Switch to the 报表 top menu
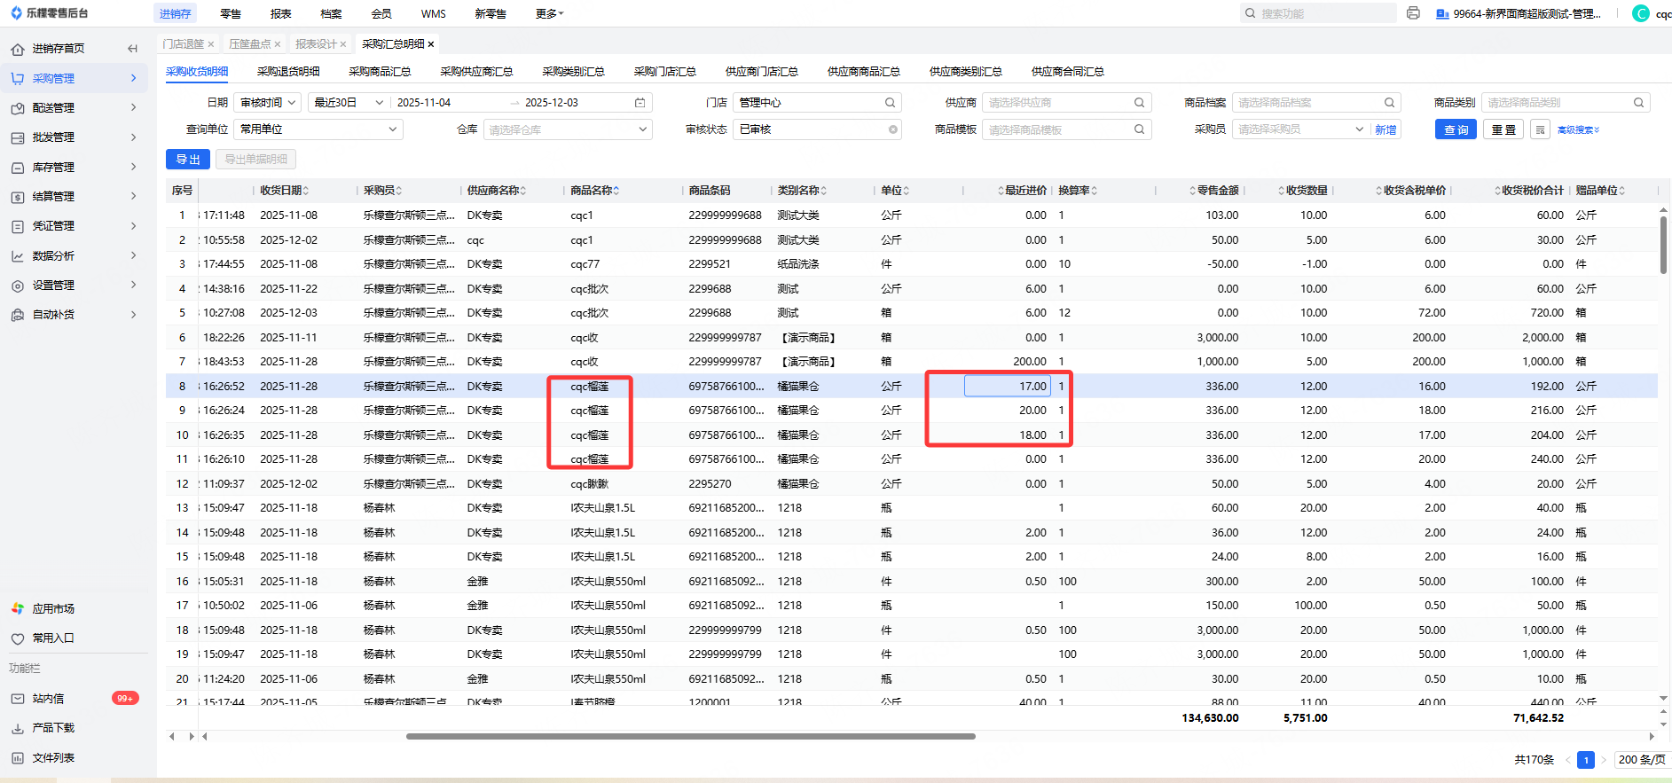1672x783 pixels. point(280,13)
